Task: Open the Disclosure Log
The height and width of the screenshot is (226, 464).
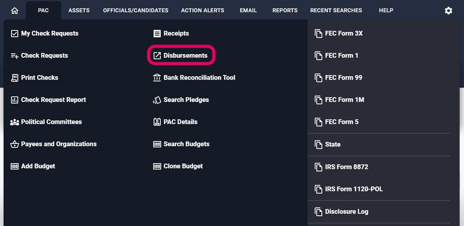Action: click(346, 211)
